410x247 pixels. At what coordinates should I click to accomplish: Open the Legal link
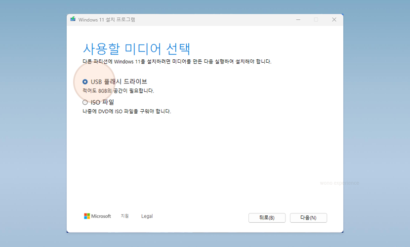(147, 216)
